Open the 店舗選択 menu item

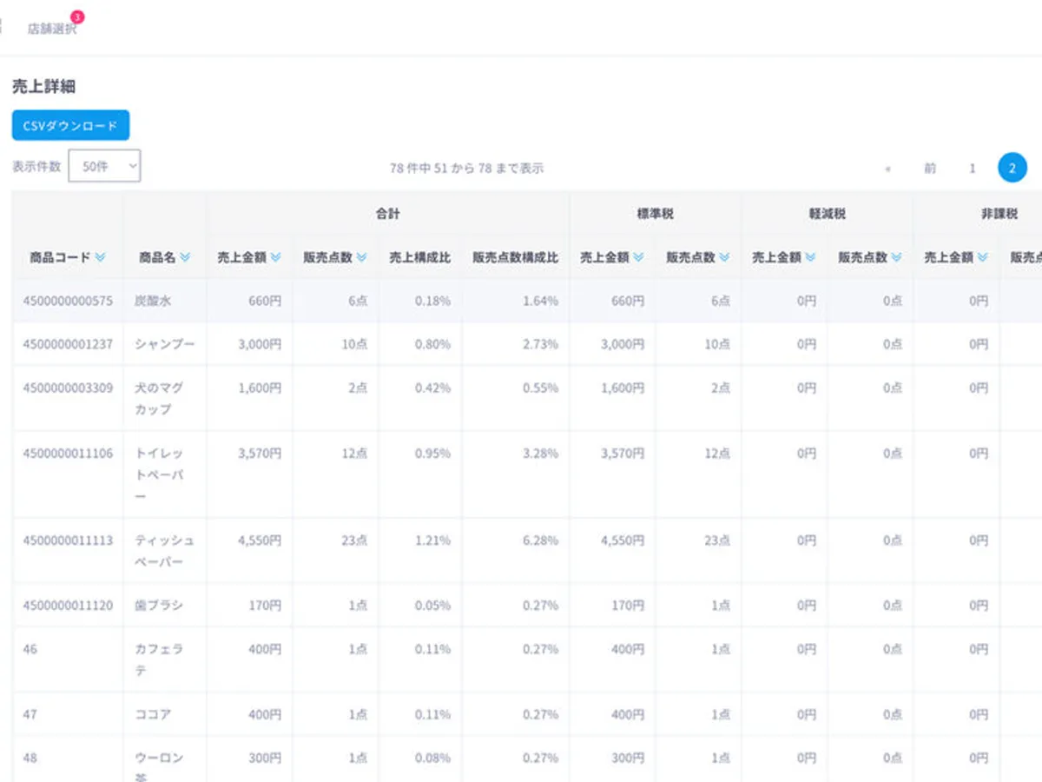point(52,29)
